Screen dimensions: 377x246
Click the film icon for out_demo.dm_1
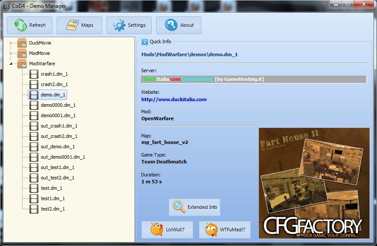click(34, 147)
